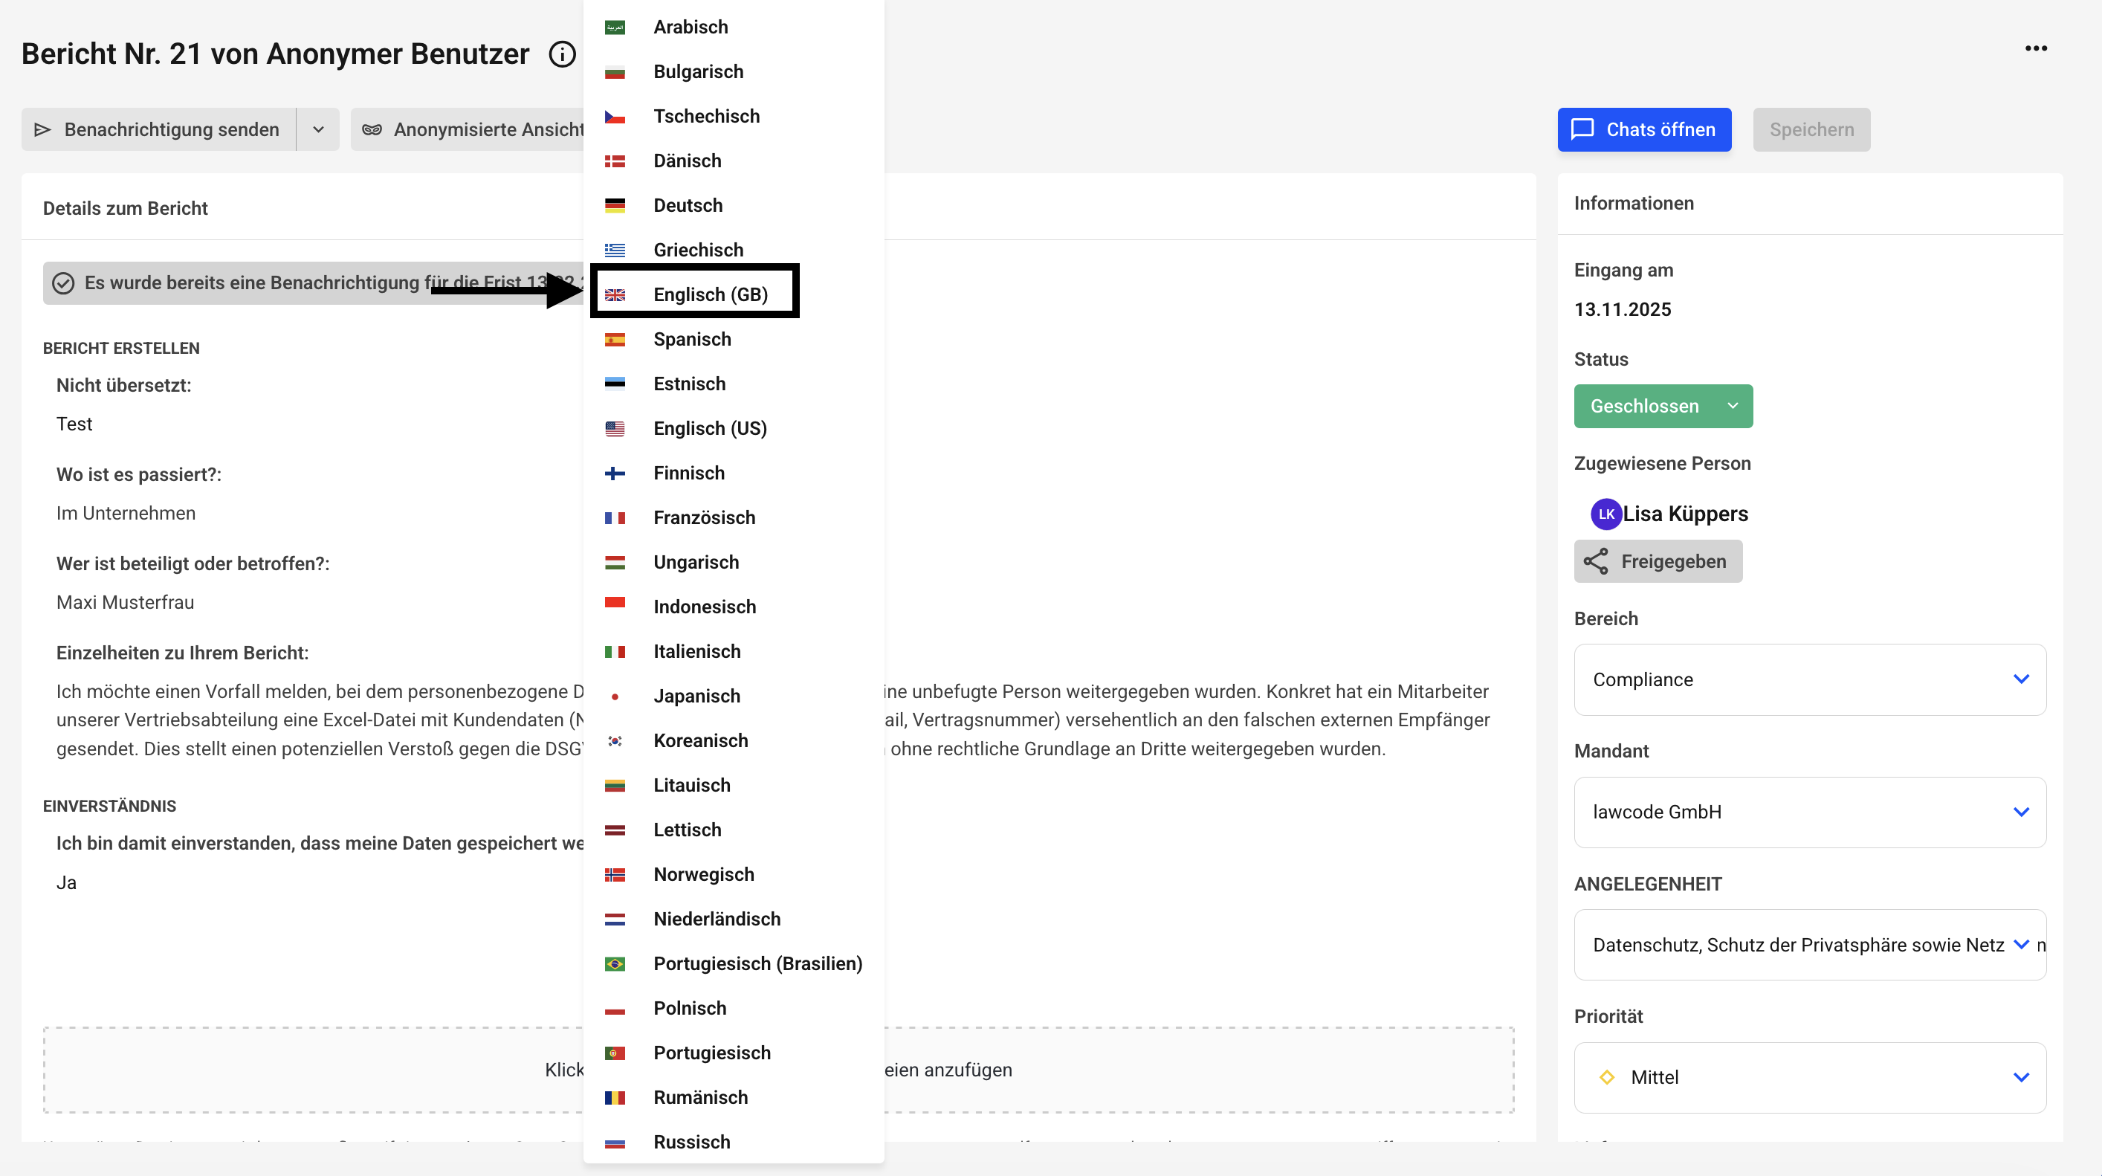Click the Lisa Küppers LK avatar
This screenshot has width=2102, height=1176.
coord(1606,514)
